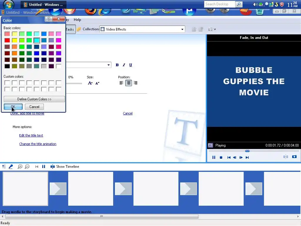The height and width of the screenshot is (226, 301).
Task: Toggle full screen preview icon
Action: (x=210, y=145)
